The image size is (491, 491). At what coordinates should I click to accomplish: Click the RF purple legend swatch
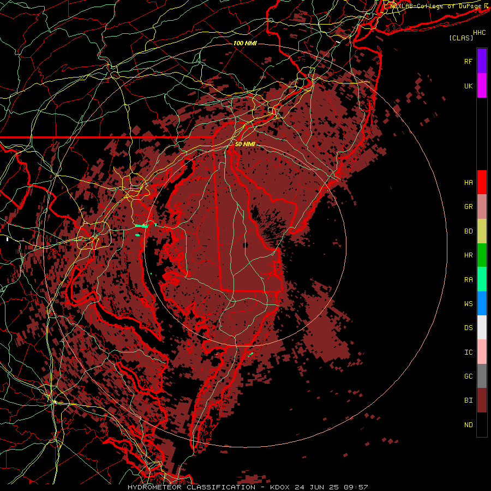[x=482, y=61]
